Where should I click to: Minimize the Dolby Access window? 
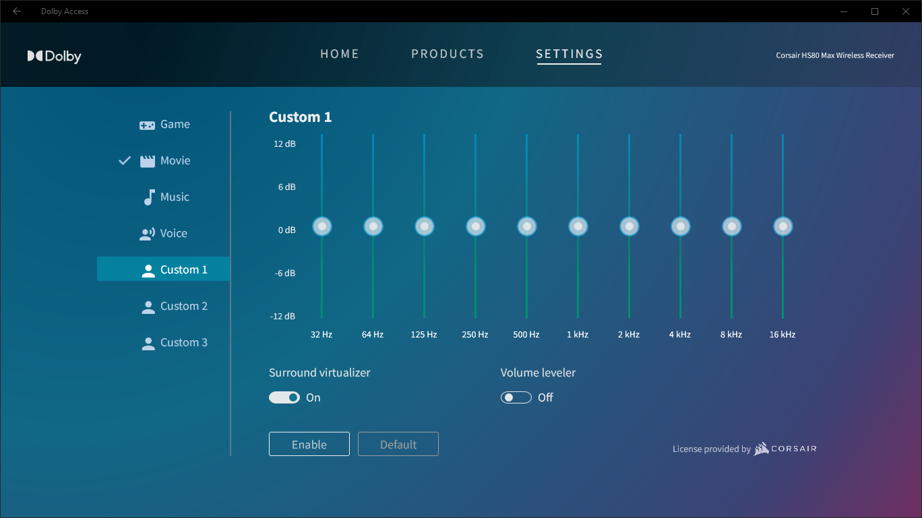point(844,11)
